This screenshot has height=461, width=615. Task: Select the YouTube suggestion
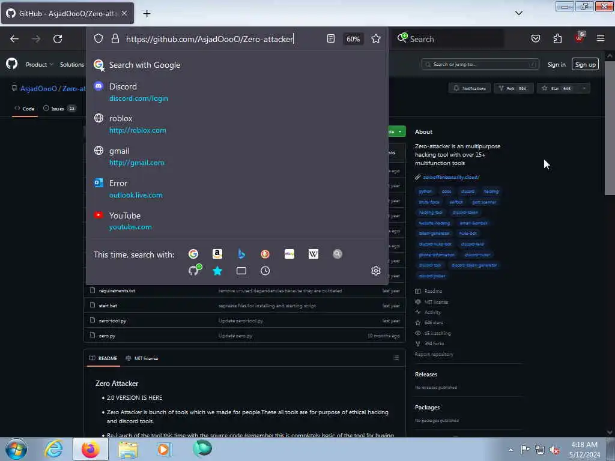237,221
